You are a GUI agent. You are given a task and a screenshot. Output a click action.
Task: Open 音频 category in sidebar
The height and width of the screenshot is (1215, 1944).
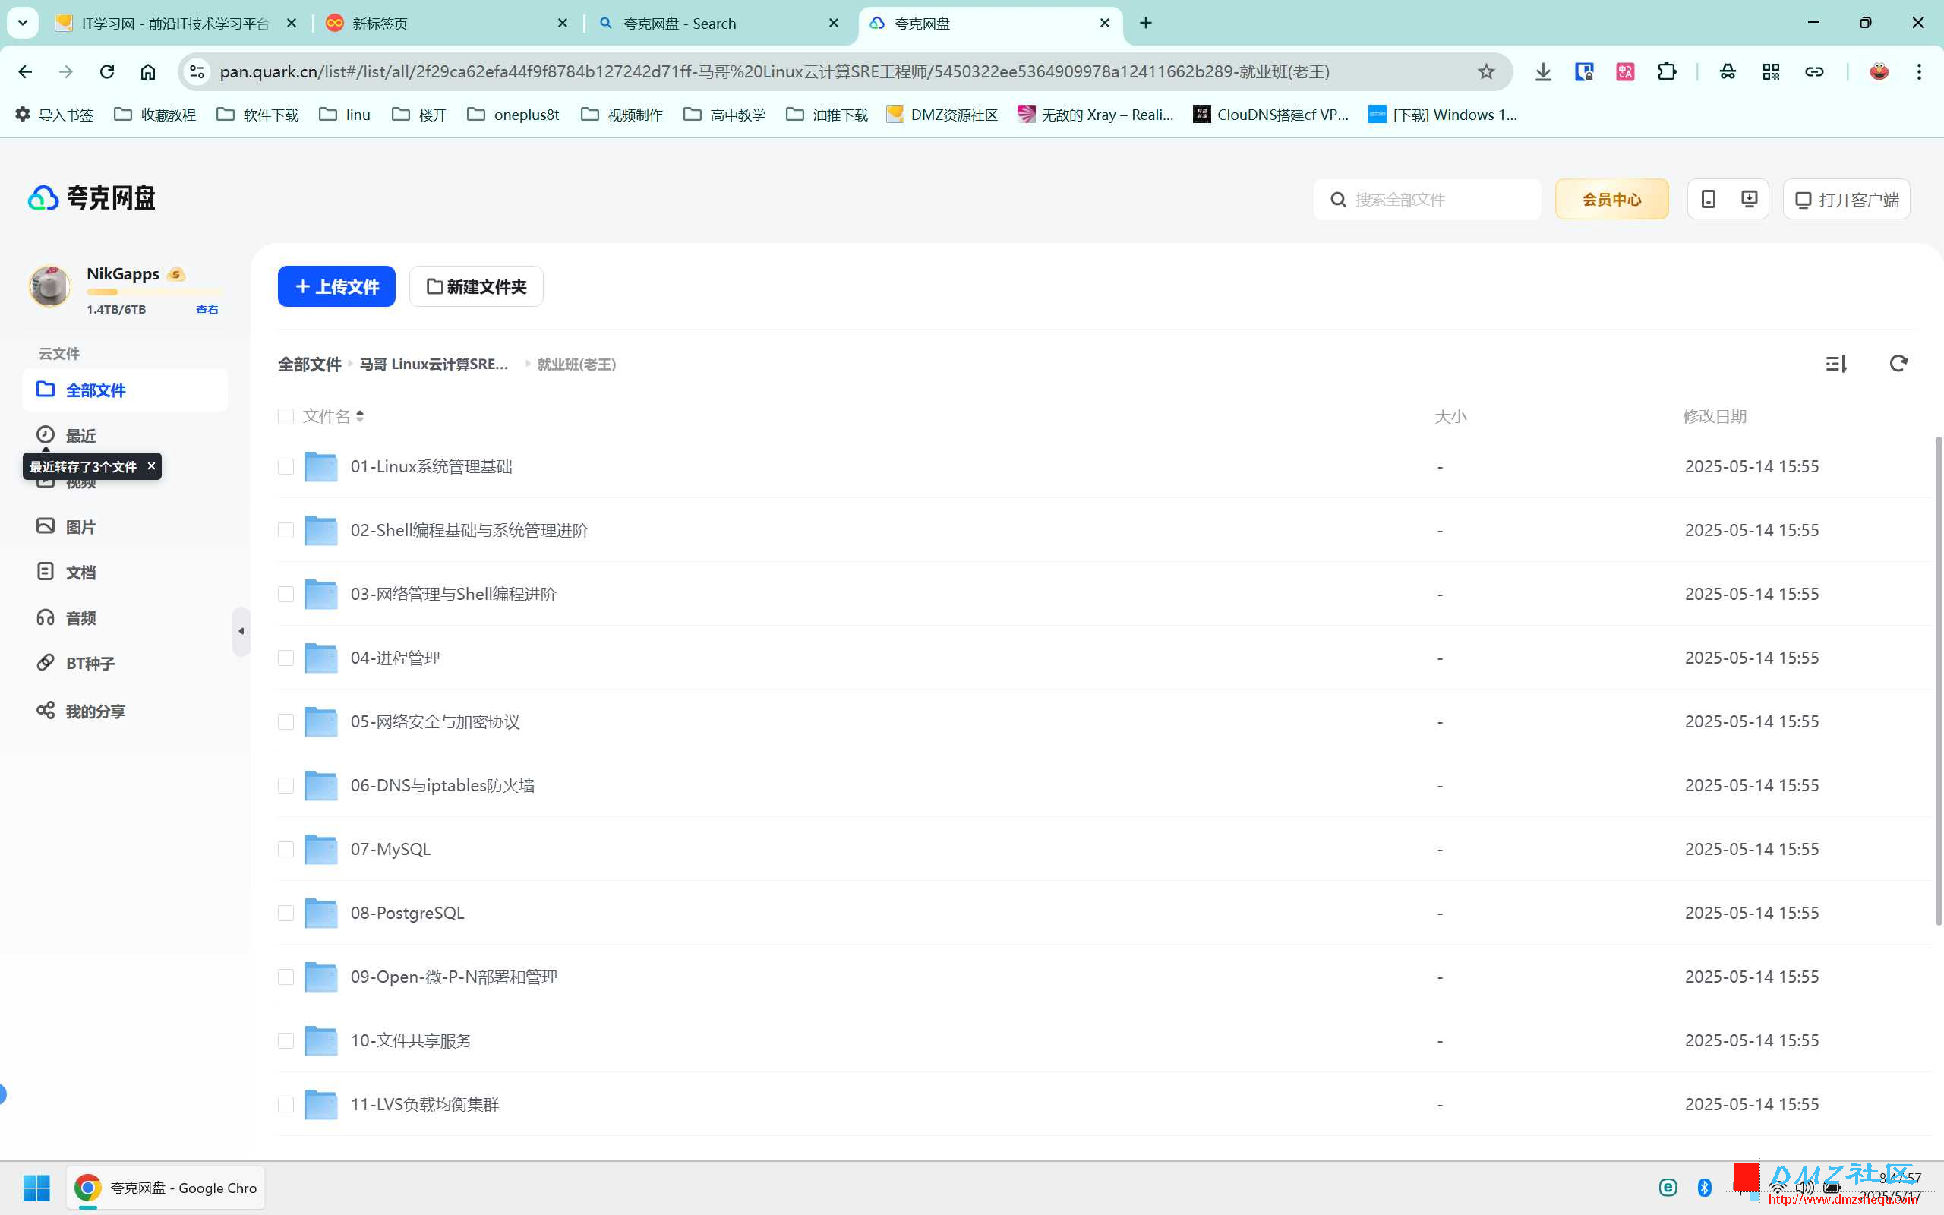point(66,618)
